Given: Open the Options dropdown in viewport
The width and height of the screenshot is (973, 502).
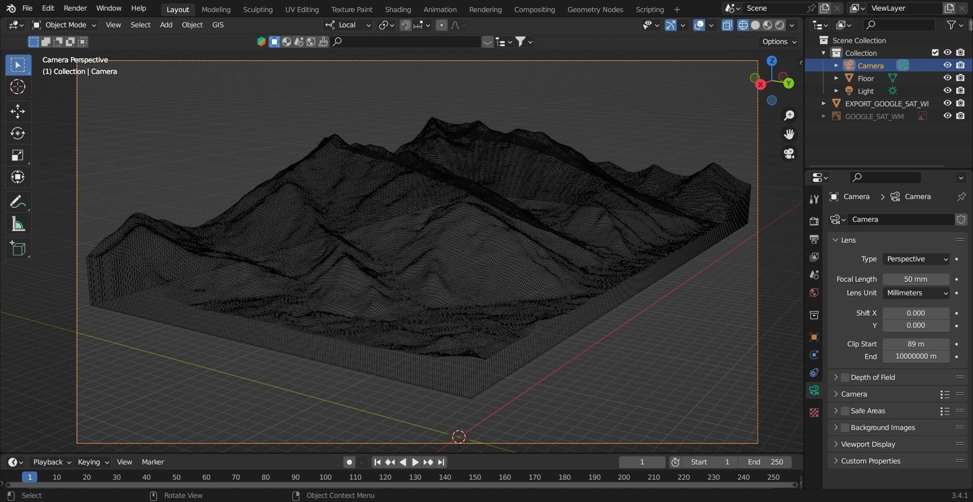Looking at the screenshot, I should pyautogui.click(x=779, y=42).
